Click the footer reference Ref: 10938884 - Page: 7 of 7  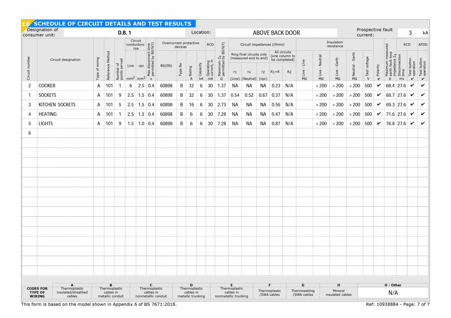click(x=398, y=304)
